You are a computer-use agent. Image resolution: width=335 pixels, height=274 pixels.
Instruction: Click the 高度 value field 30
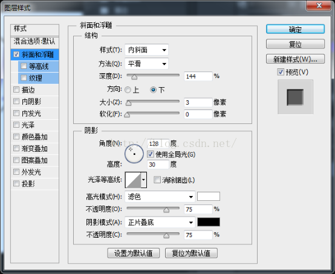[158, 165]
